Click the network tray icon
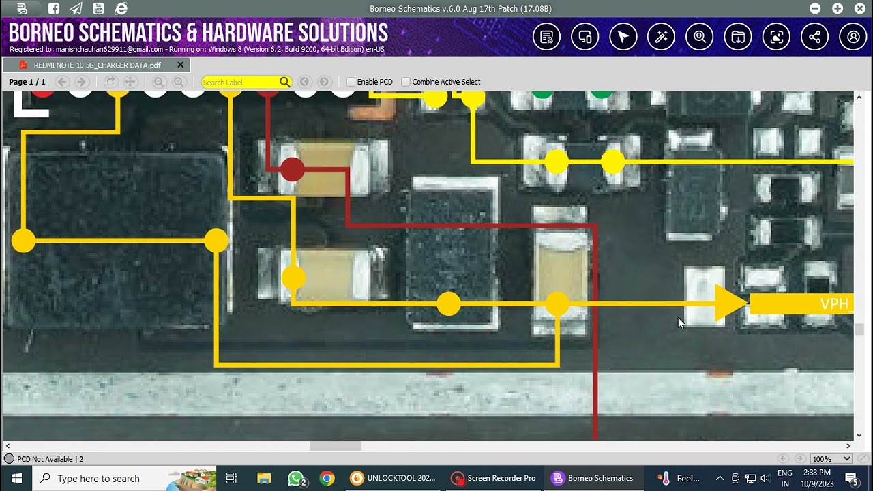This screenshot has height=491, width=873. pyautogui.click(x=750, y=478)
